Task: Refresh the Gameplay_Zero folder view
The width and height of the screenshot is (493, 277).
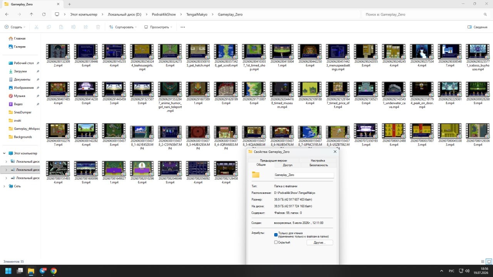Action: click(x=44, y=14)
